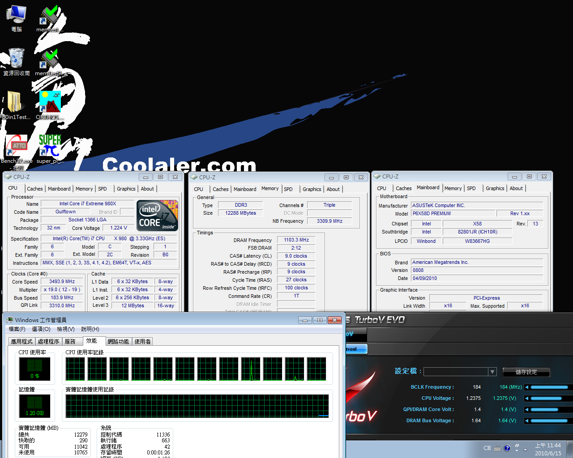This screenshot has height=458, width=573.
Task: Click the title icon of the leftmost CPU-Z window
Action: point(8,177)
